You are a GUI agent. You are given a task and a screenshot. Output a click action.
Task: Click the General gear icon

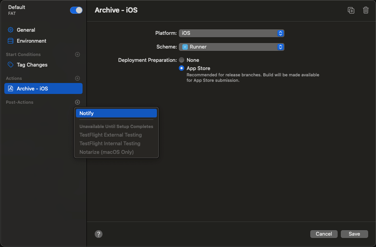click(11, 30)
